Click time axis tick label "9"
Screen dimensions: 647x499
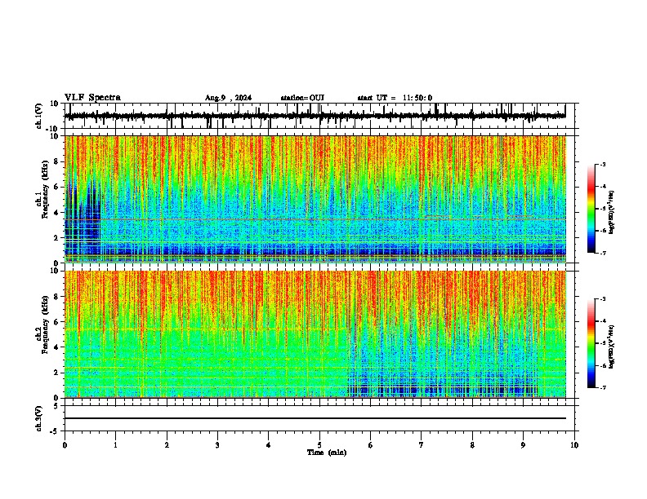523,445
